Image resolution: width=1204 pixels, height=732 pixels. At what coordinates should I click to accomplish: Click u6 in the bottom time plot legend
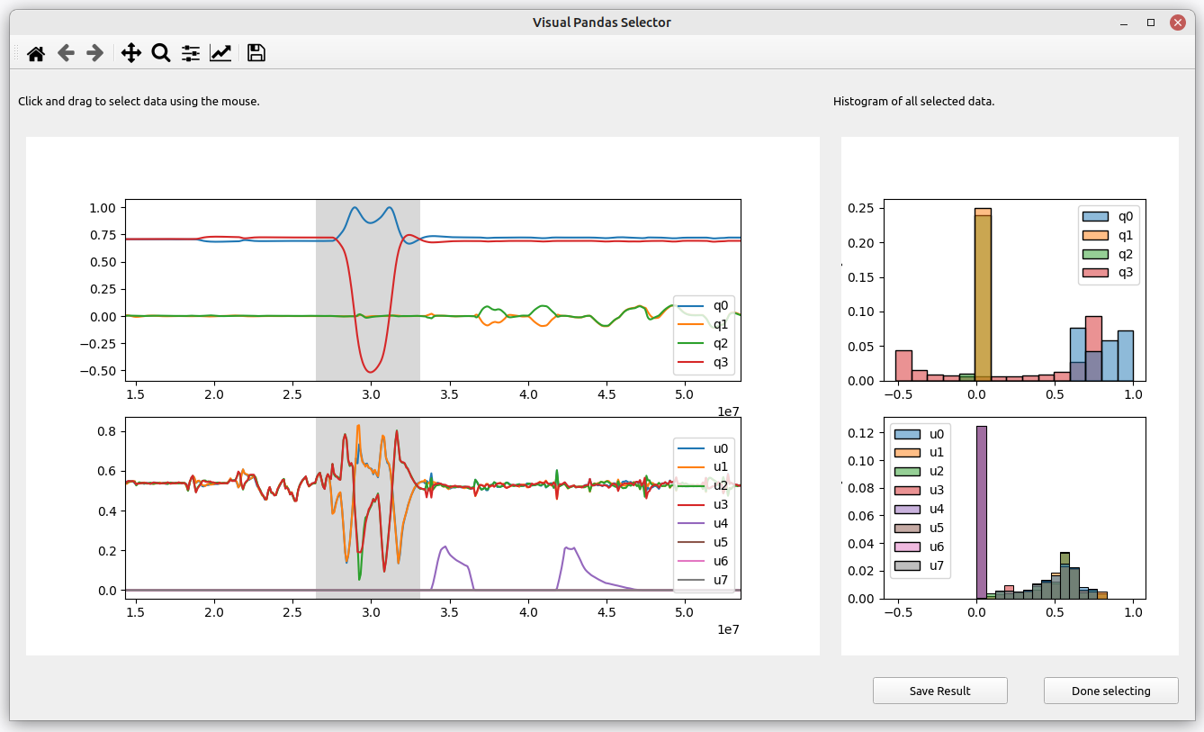click(704, 561)
